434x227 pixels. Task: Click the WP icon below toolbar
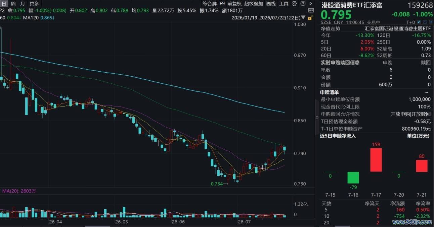(311, 10)
